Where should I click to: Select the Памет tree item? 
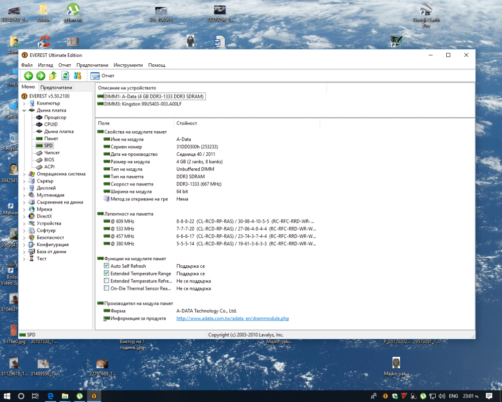(x=51, y=139)
